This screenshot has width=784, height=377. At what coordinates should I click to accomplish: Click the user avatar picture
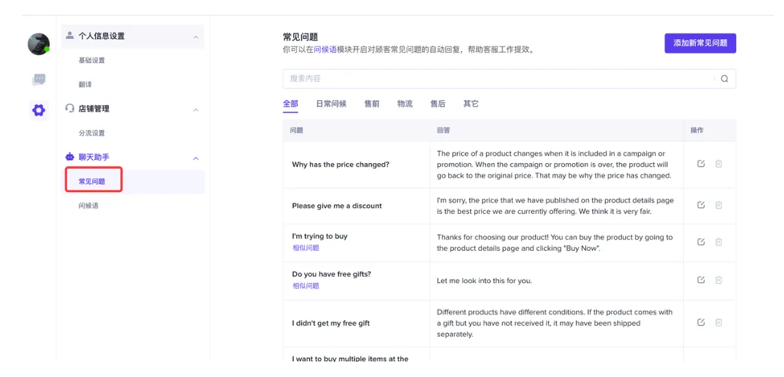pyautogui.click(x=38, y=44)
